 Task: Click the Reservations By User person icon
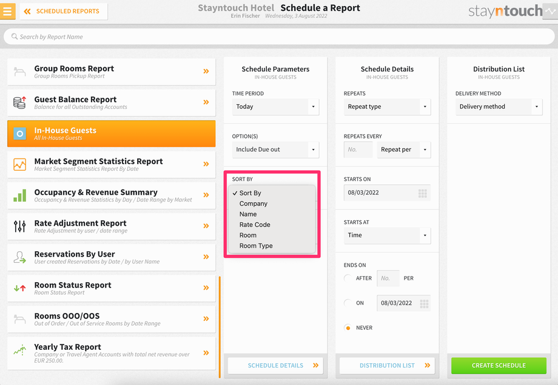pos(19,257)
